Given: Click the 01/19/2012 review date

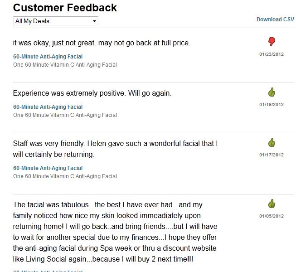Looking at the screenshot, I should 272,104.
